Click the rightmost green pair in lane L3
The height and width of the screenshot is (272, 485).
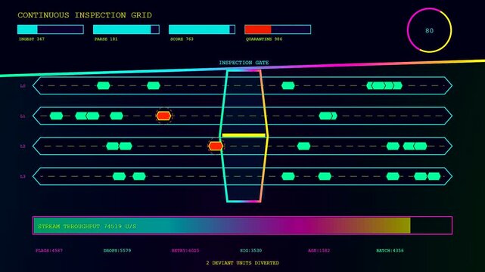pos(427,176)
